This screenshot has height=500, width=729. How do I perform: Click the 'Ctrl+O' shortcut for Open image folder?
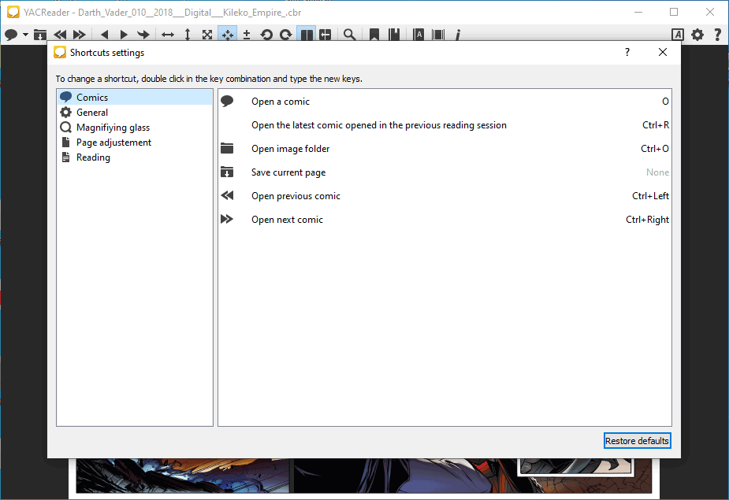click(655, 149)
